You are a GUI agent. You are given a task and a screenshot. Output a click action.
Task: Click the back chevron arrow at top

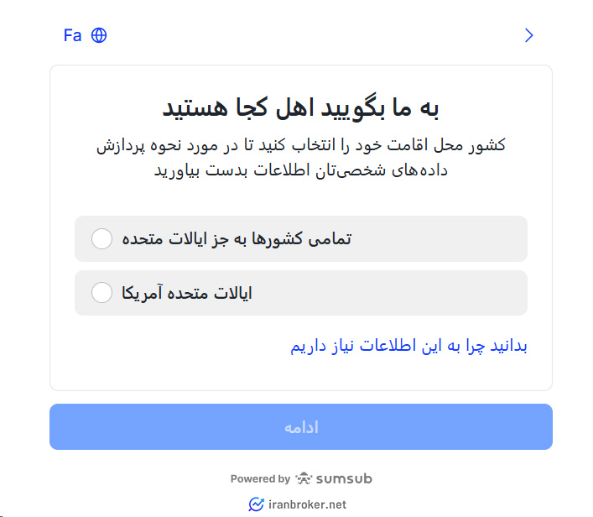528,35
